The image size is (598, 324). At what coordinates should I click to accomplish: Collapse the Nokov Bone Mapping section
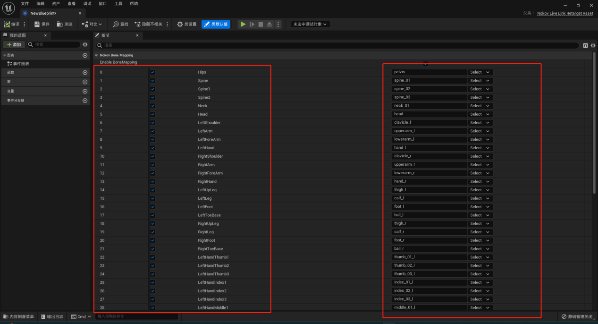pyautogui.click(x=96, y=55)
